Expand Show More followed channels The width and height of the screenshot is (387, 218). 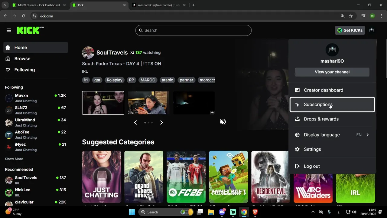14,159
